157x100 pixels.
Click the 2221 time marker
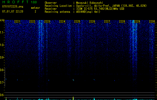point(17,21)
